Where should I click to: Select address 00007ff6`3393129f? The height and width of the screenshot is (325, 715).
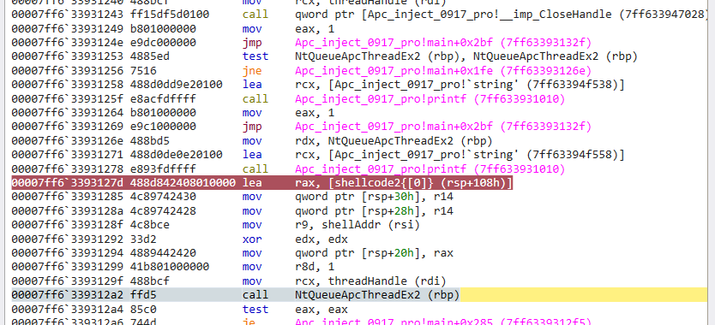coord(67,281)
